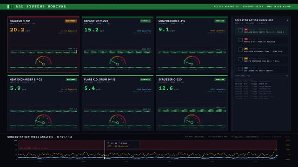The width and height of the screenshot is (298, 167).
Task: Click the Reactor R-101 bar sparkline
Action: coord(43,52)
